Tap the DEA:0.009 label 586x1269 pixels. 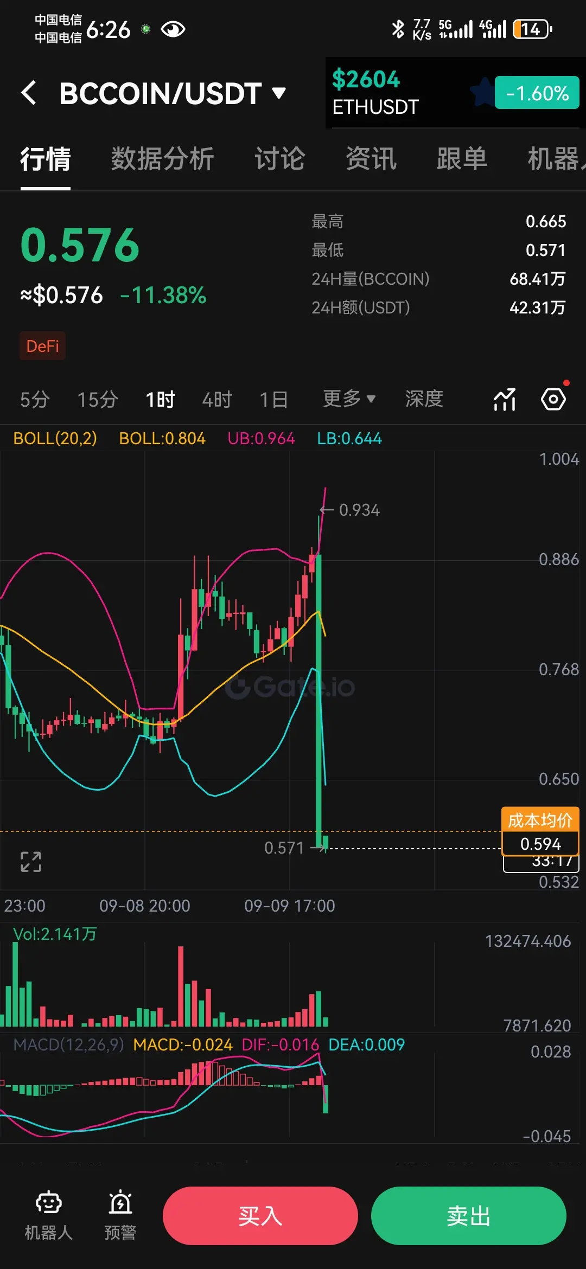click(367, 1044)
